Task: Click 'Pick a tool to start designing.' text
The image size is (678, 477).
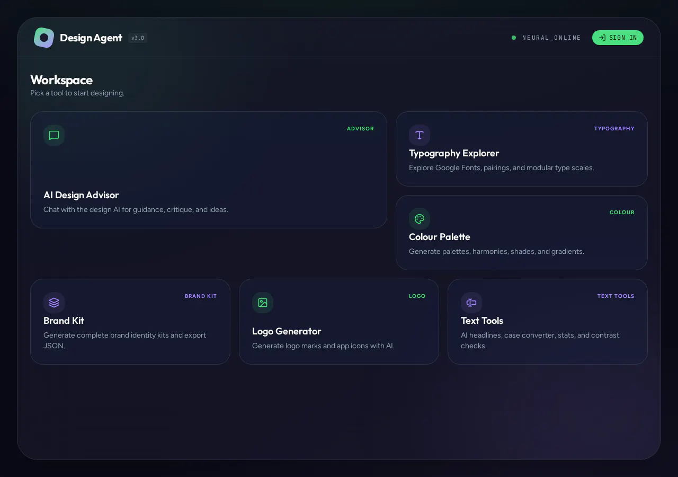Action: (x=77, y=93)
